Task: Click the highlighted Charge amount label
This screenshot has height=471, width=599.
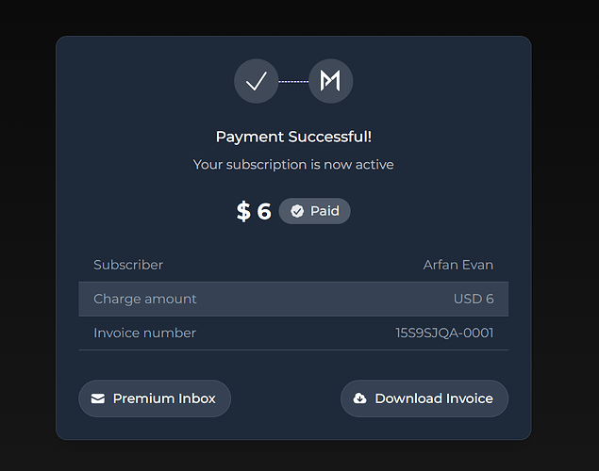Action: point(145,299)
